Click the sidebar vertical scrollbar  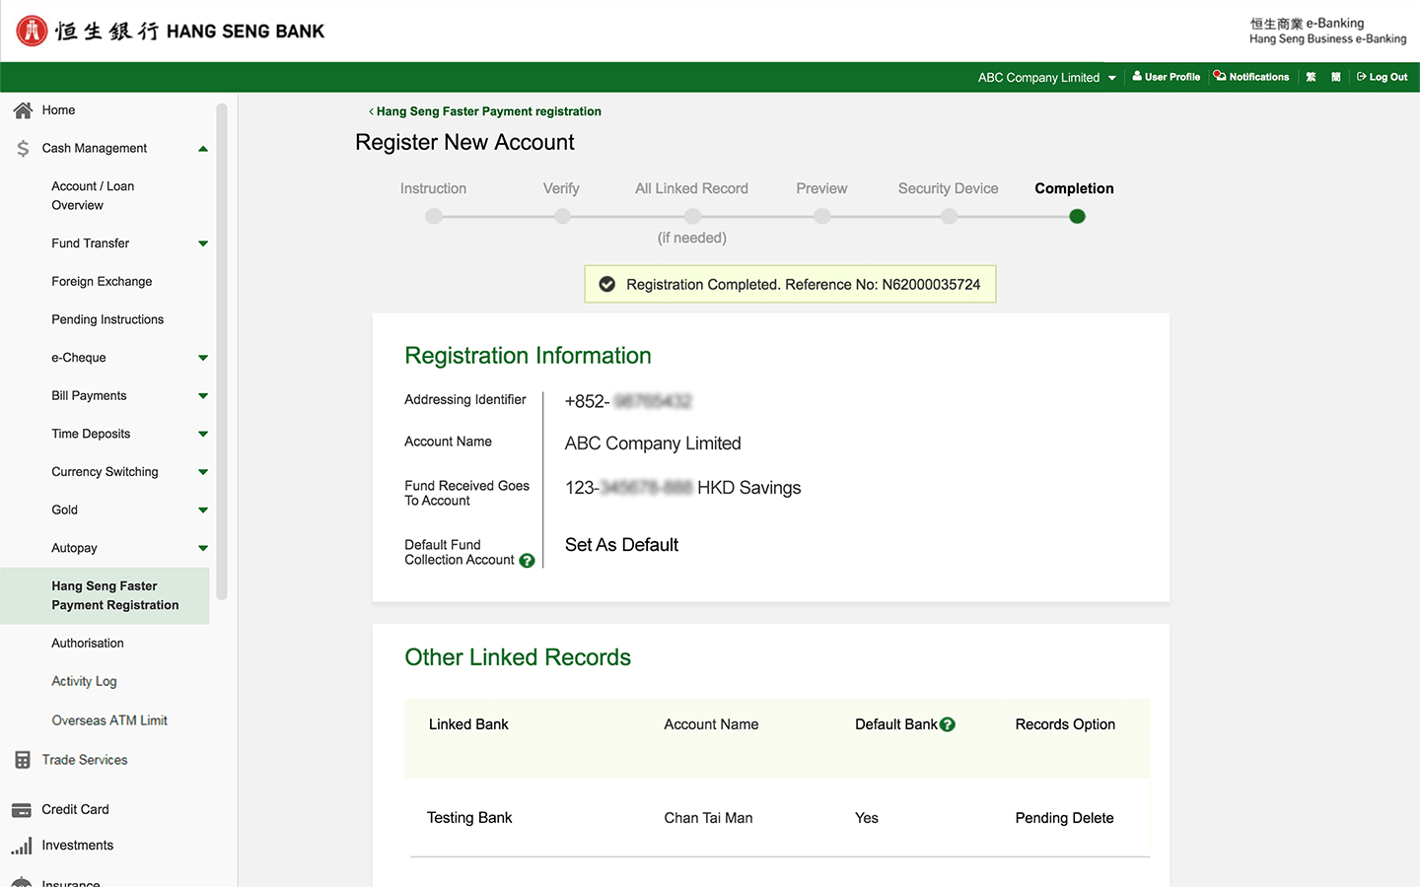coord(222,351)
